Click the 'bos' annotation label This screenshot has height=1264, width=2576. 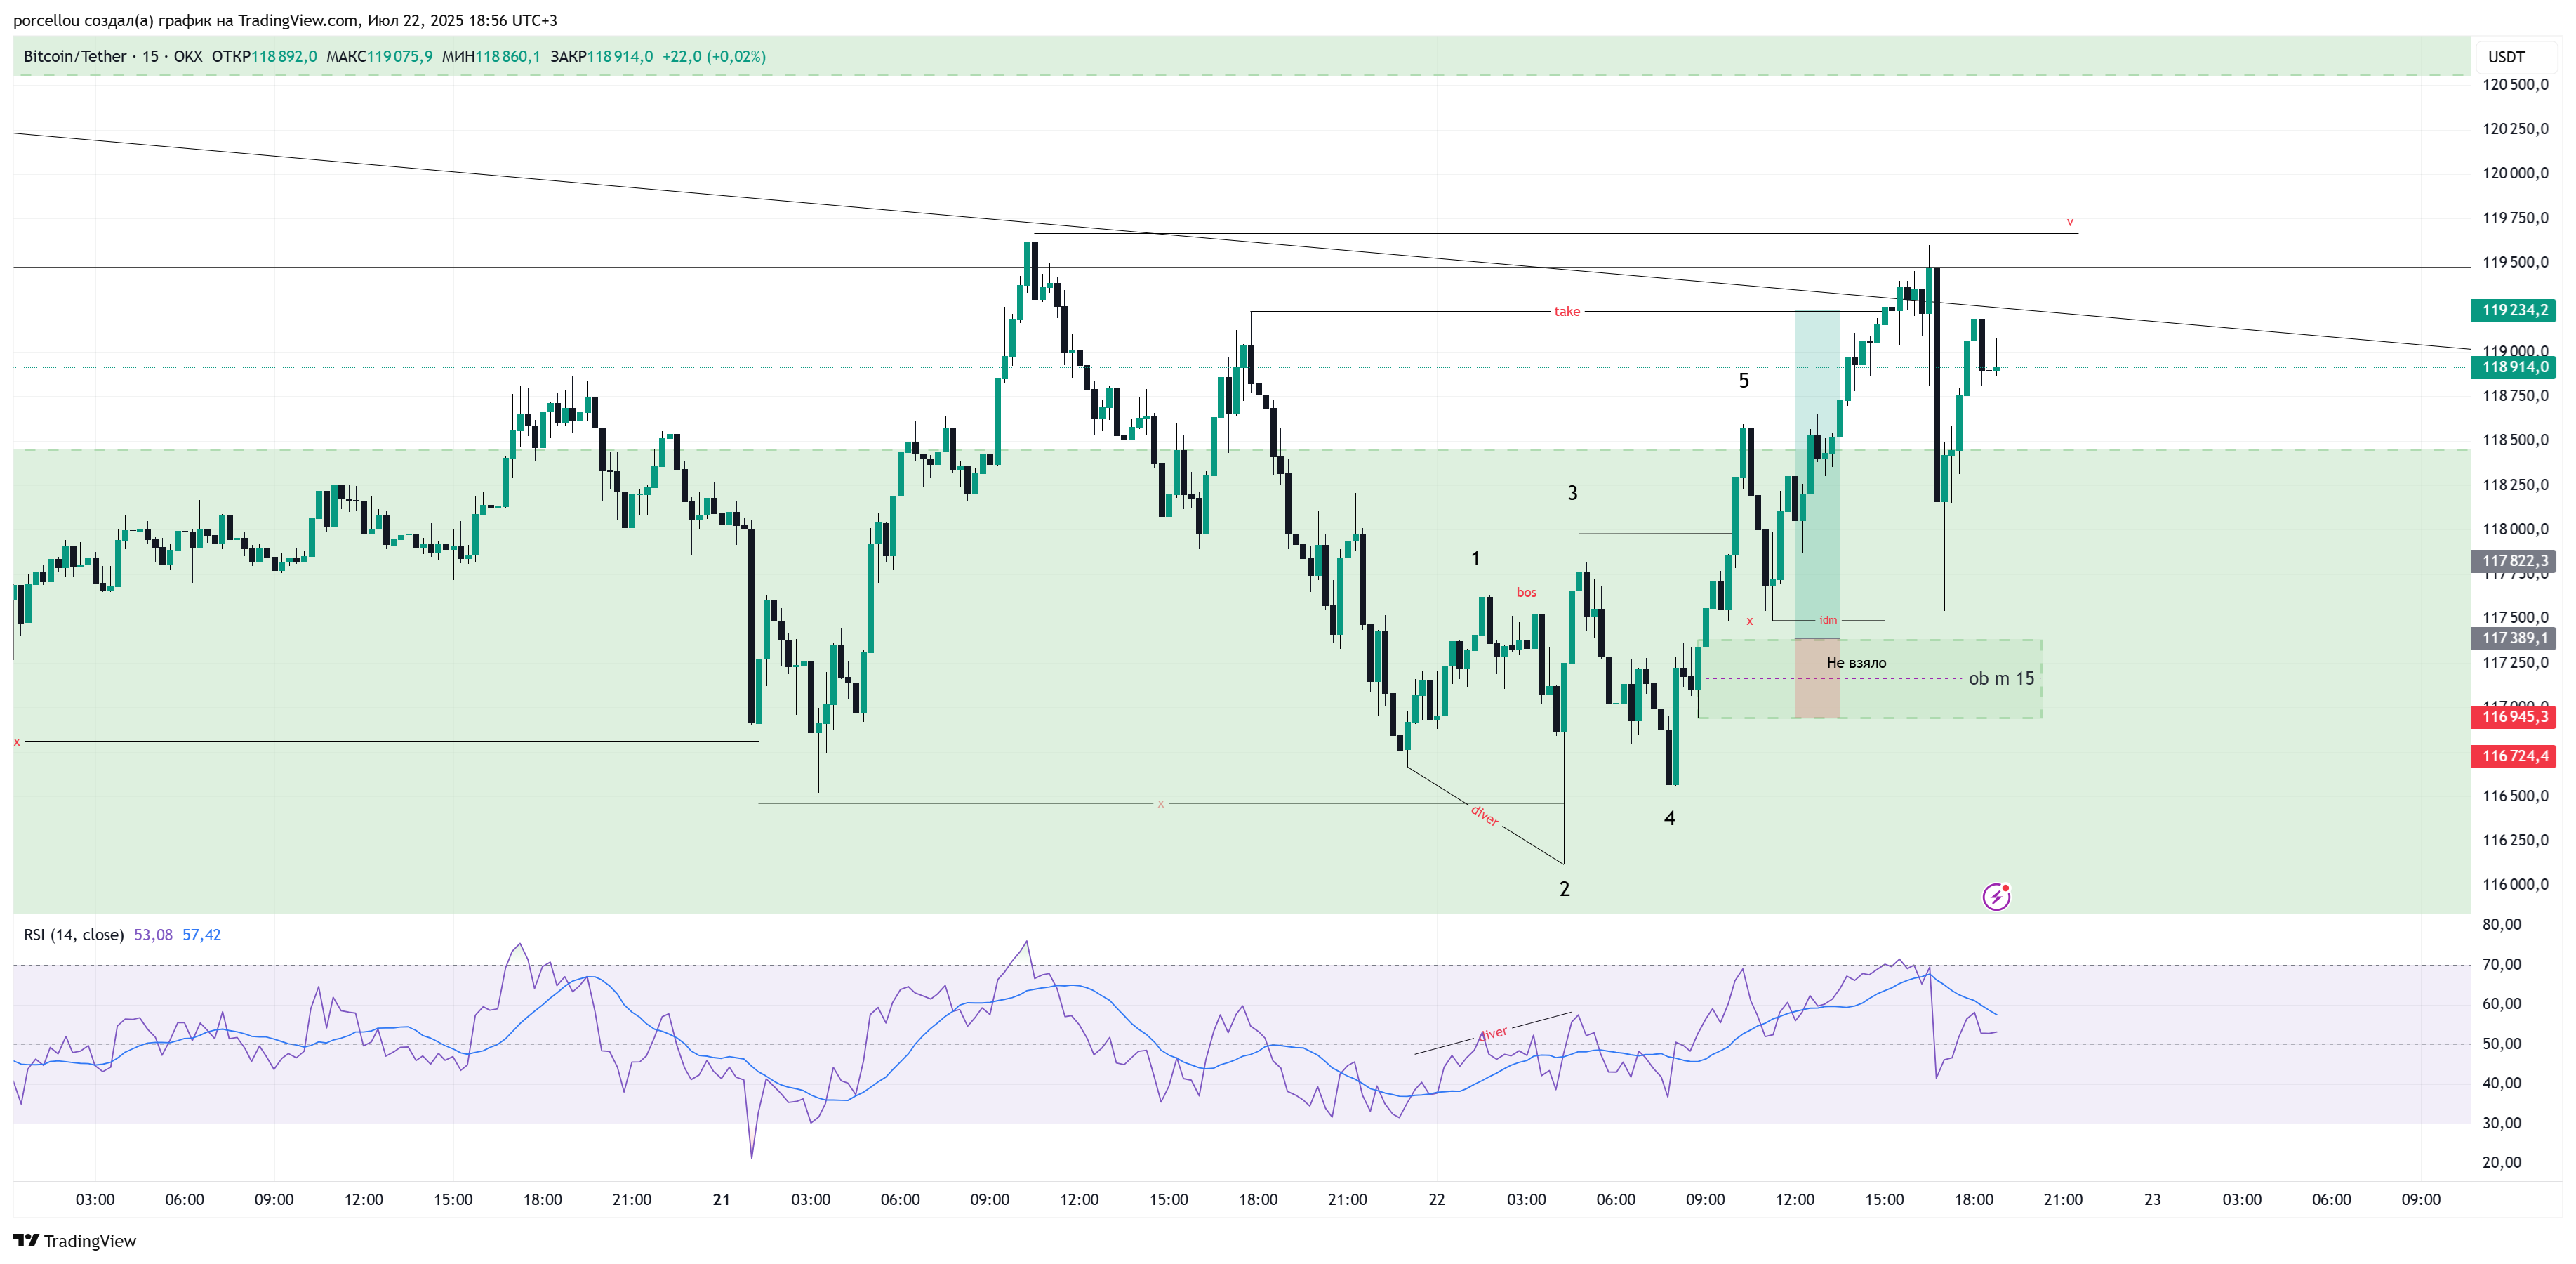[1526, 593]
